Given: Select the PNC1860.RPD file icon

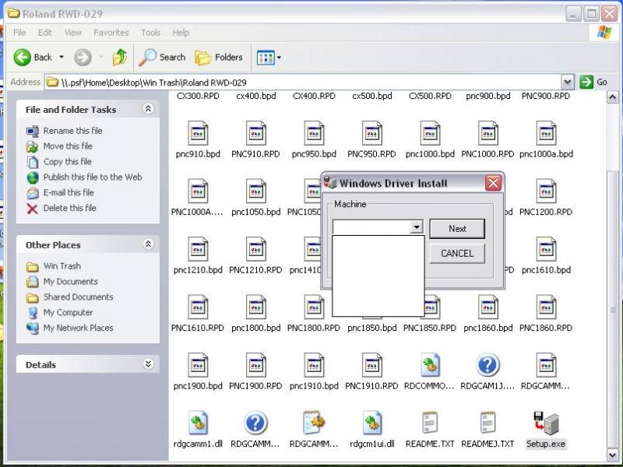Looking at the screenshot, I should pos(546,307).
